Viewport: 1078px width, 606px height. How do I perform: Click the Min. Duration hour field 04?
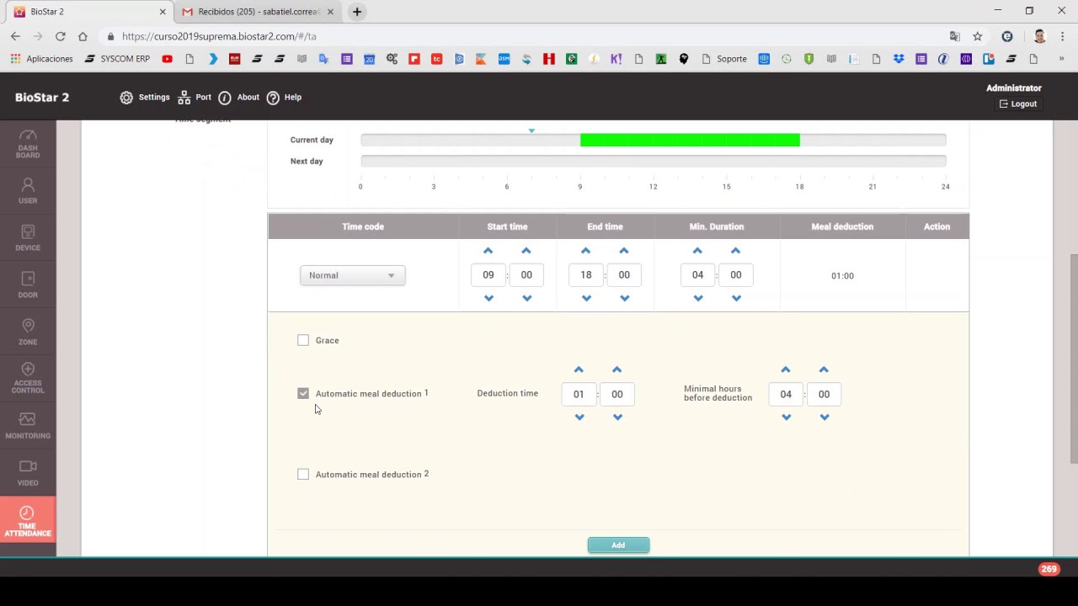[697, 274]
